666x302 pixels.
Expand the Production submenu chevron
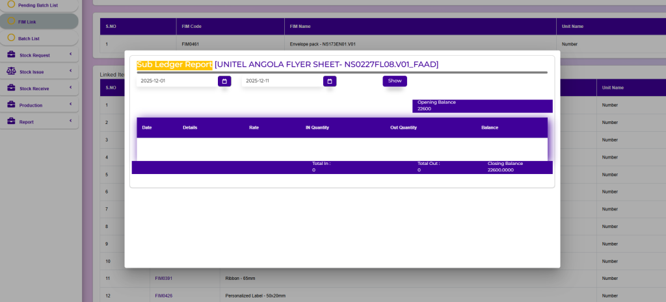click(70, 105)
